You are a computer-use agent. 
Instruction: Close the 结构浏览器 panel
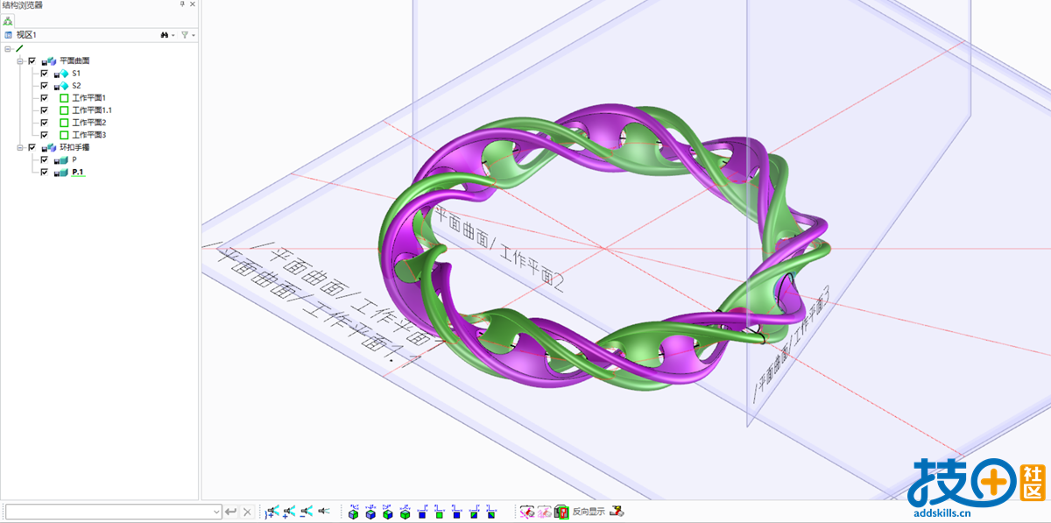coord(192,5)
